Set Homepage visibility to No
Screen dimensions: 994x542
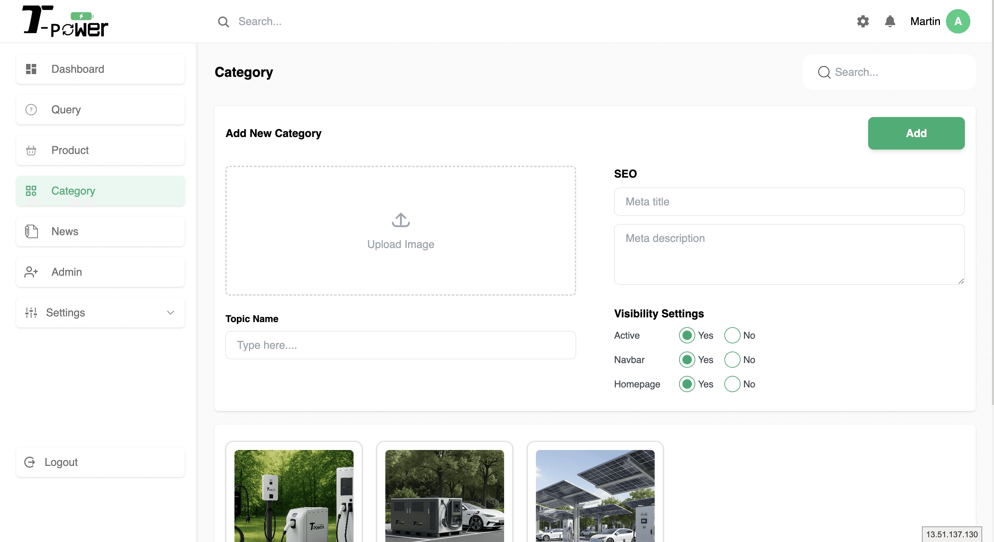tap(732, 384)
